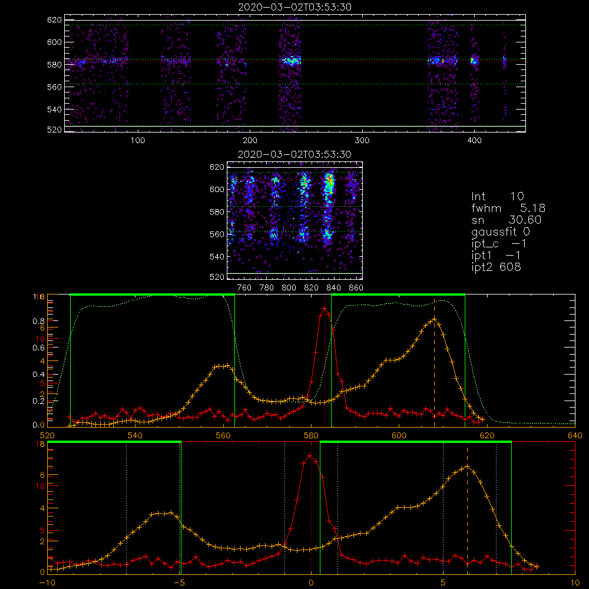The height and width of the screenshot is (589, 589).
Task: Click the '800' x-axis label of middle image
Action: point(289,288)
